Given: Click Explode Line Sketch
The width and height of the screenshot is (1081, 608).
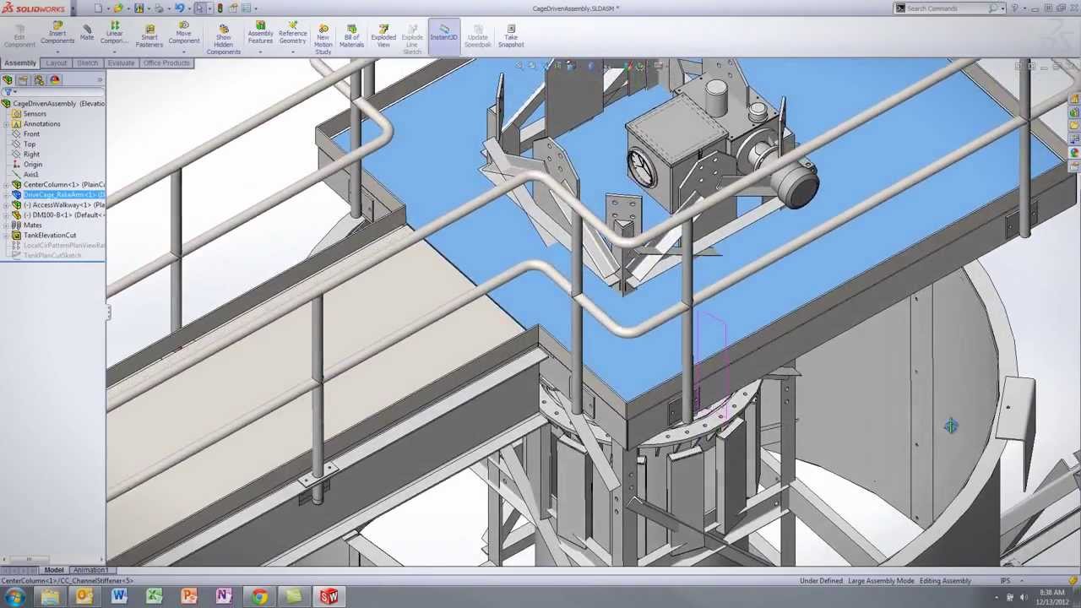Looking at the screenshot, I should [x=412, y=40].
